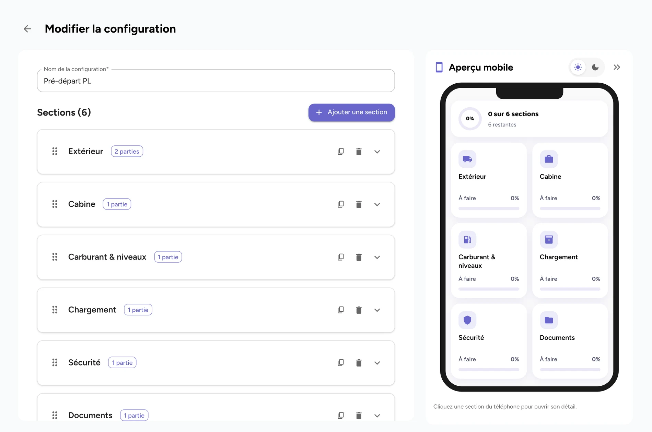This screenshot has height=432, width=652.
Task: Open the Chargement card in phone preview
Action: coord(570,261)
